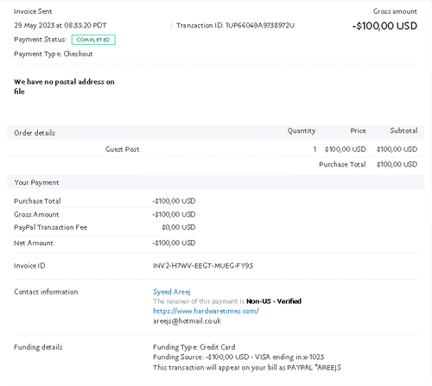Select the Transaction ID 1UP66049A9738972U text
Image resolution: width=432 pixels, height=386 pixels.
point(235,26)
